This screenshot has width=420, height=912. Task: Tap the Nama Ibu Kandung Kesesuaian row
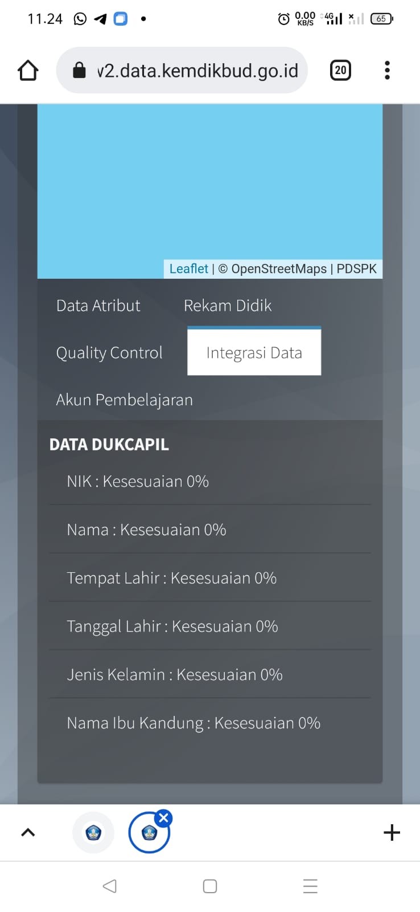click(x=193, y=723)
